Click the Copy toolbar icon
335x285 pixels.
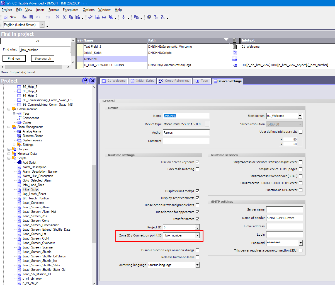[x=71, y=17]
